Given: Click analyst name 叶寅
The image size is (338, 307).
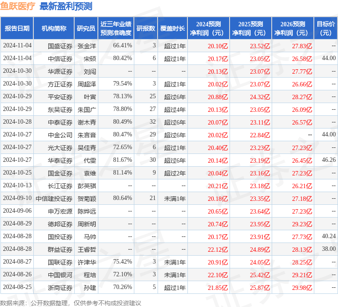Looking at the screenshot, I should [90, 97].
